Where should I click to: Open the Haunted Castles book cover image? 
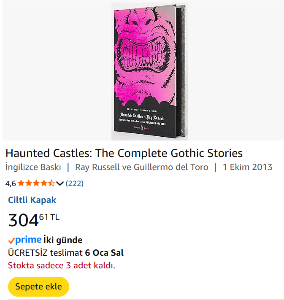click(148, 72)
